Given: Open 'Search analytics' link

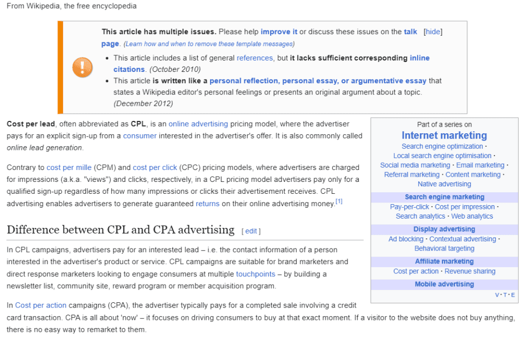Looking at the screenshot, I should (x=420, y=216).
